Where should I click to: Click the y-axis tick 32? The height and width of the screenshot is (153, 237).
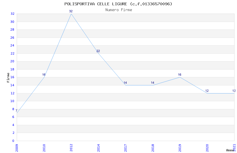coord(12,14)
